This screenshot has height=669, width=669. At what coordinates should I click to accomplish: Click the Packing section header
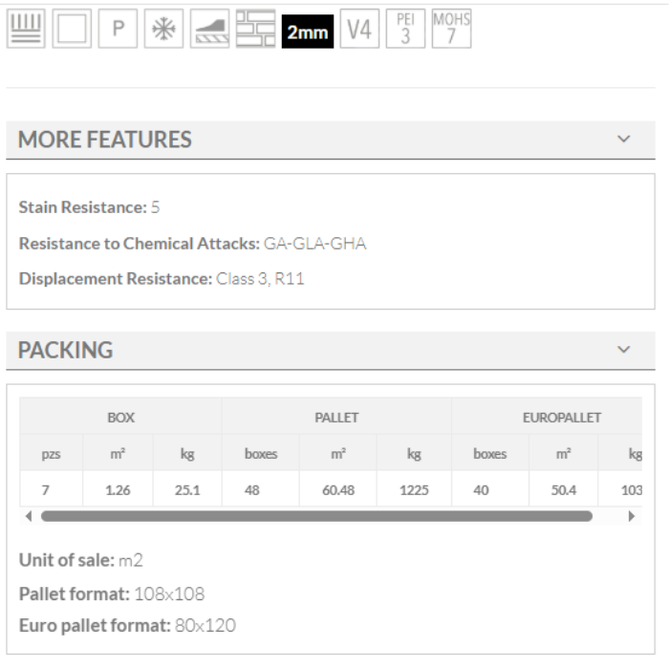tap(66, 351)
